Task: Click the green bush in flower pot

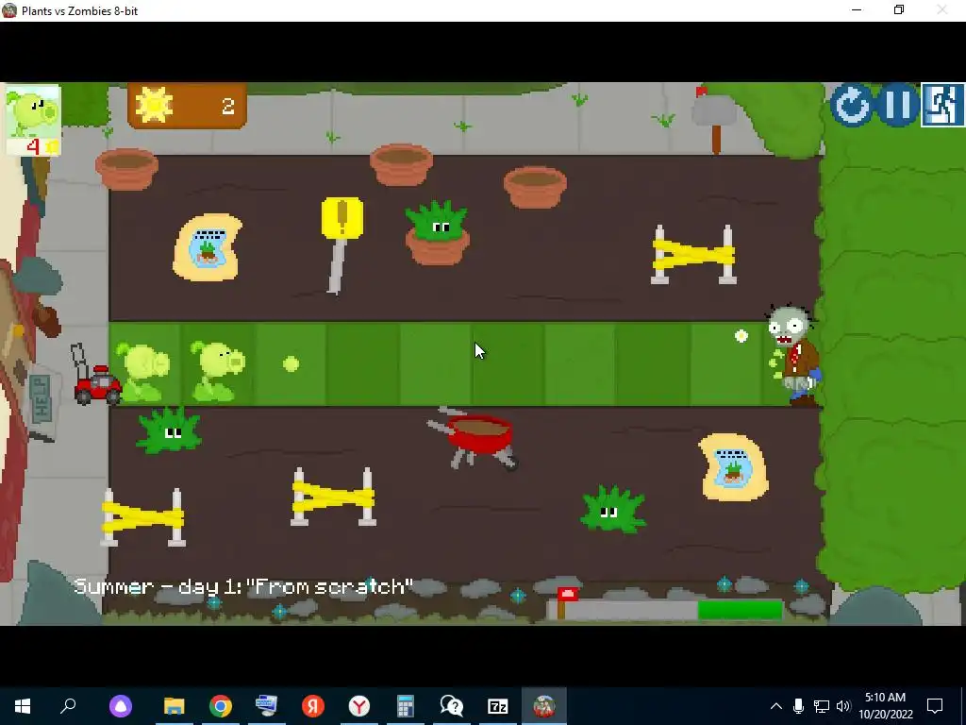Action: [x=437, y=233]
